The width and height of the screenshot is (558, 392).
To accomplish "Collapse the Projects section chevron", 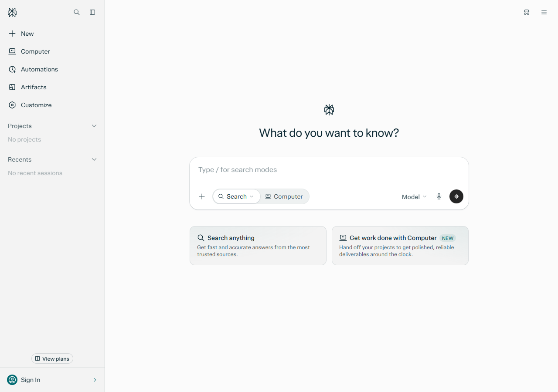I will click(94, 126).
